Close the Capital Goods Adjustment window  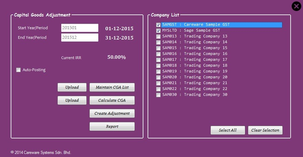point(296,6)
